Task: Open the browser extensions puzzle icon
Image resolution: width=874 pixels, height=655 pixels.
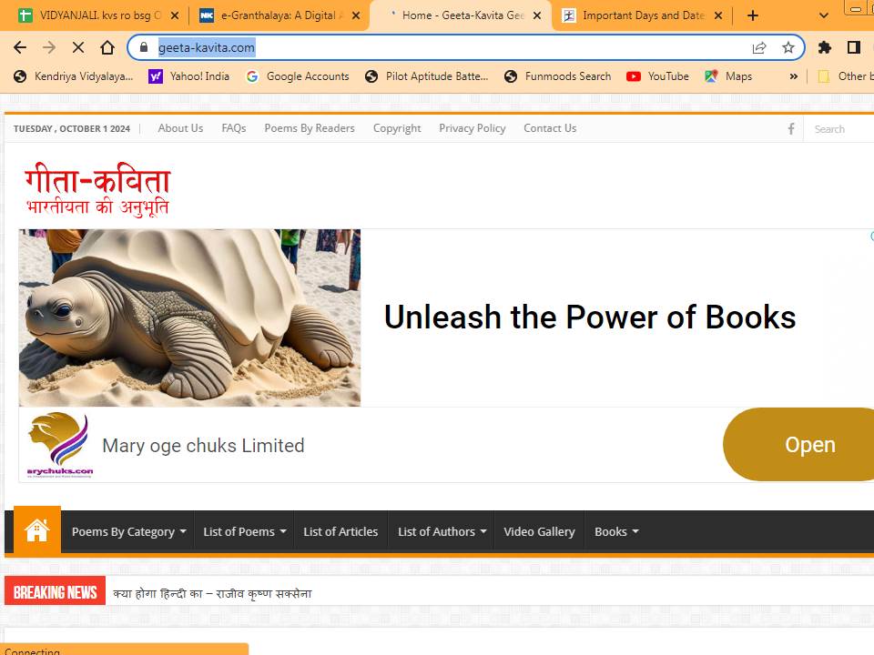Action: point(825,47)
